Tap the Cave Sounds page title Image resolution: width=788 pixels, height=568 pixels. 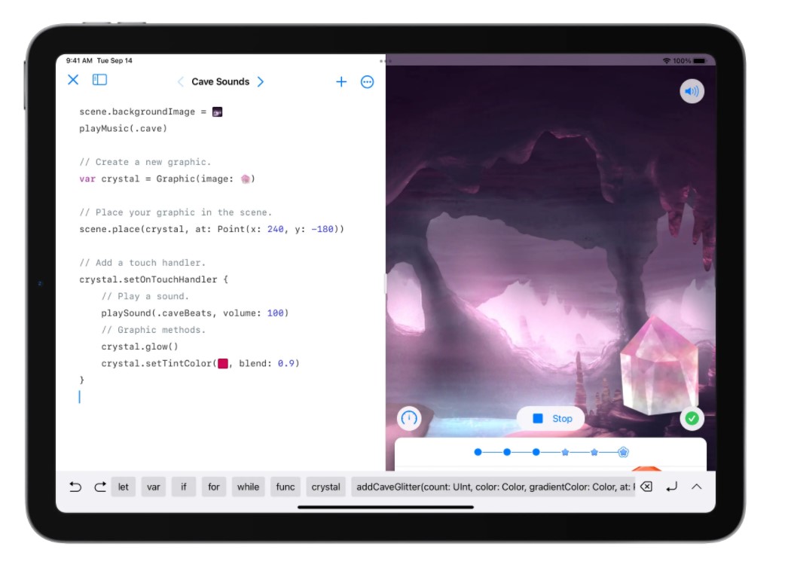(x=221, y=81)
